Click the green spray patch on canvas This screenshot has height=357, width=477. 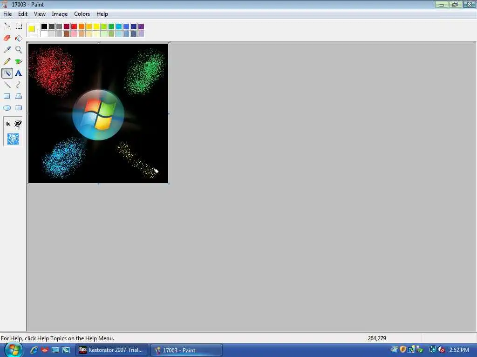point(145,72)
